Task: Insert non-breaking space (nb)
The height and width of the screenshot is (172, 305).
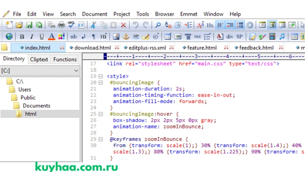Action: pyautogui.click(x=74, y=36)
